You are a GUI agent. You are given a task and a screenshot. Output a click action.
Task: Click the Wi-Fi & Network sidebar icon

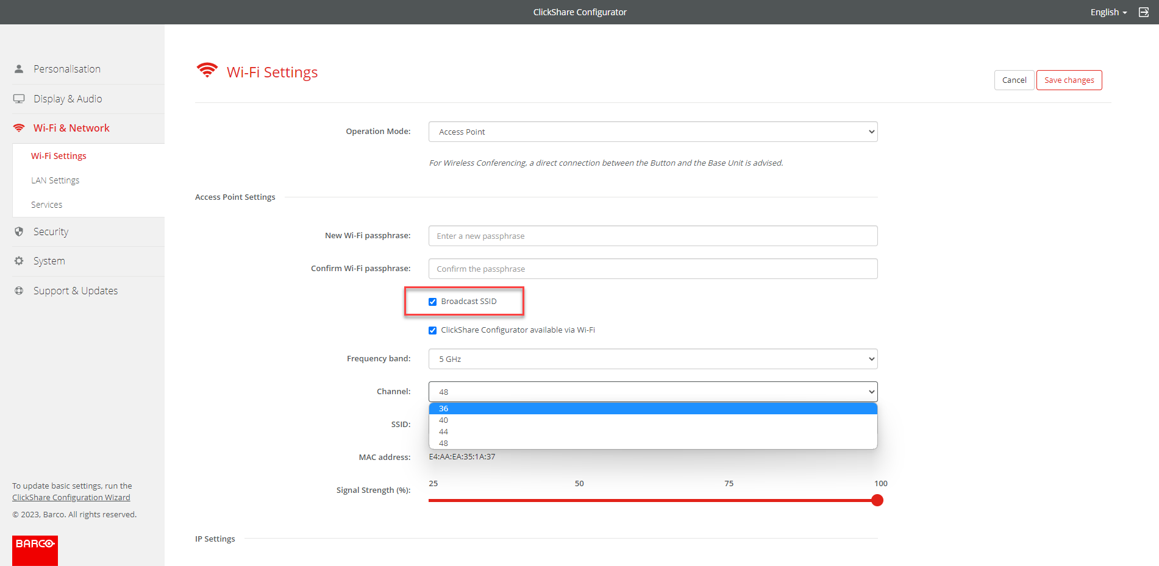[19, 128]
